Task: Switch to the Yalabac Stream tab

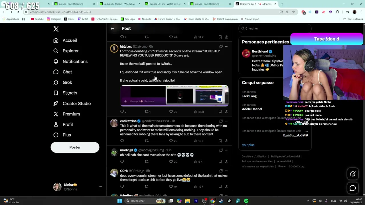Action: 165,4
